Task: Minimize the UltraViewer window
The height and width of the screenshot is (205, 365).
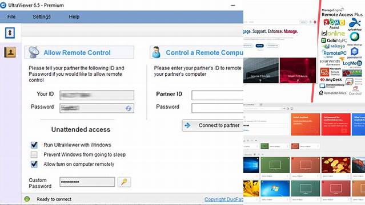Action: (x=233, y=5)
